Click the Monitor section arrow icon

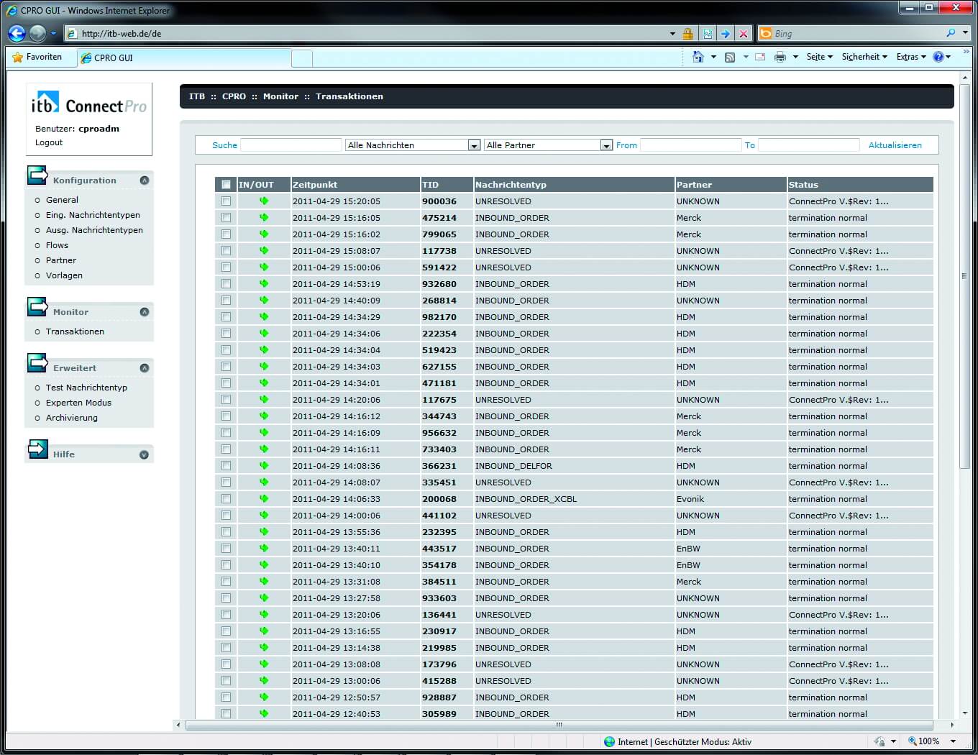[37, 306]
